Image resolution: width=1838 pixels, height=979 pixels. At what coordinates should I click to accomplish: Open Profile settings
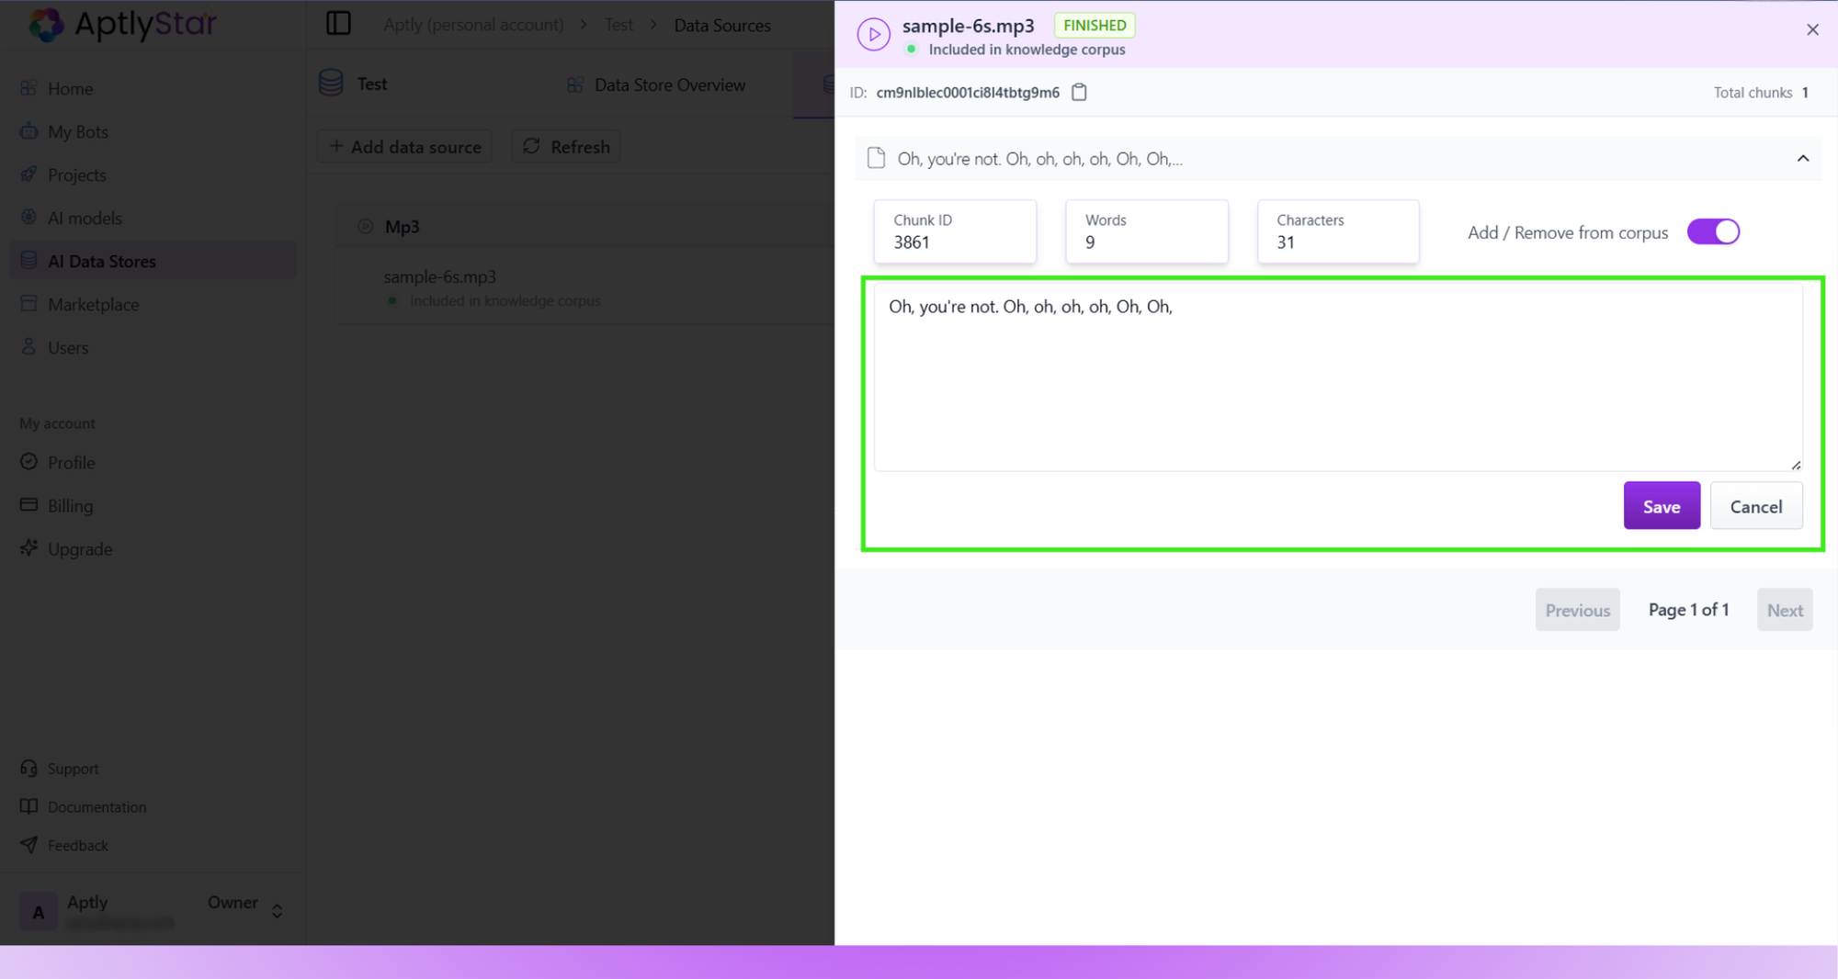point(153,462)
